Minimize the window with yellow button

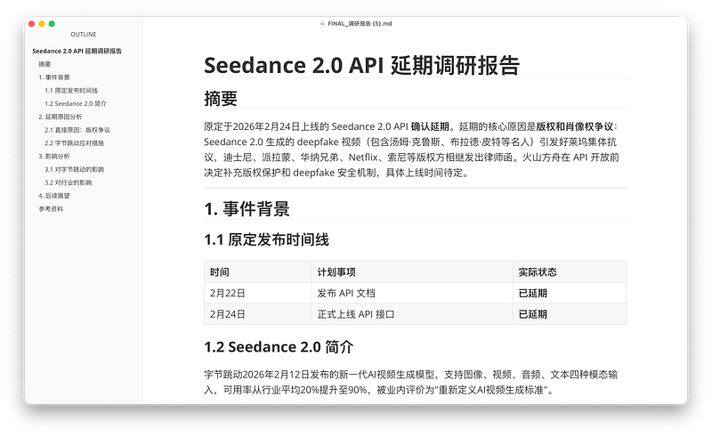42,24
